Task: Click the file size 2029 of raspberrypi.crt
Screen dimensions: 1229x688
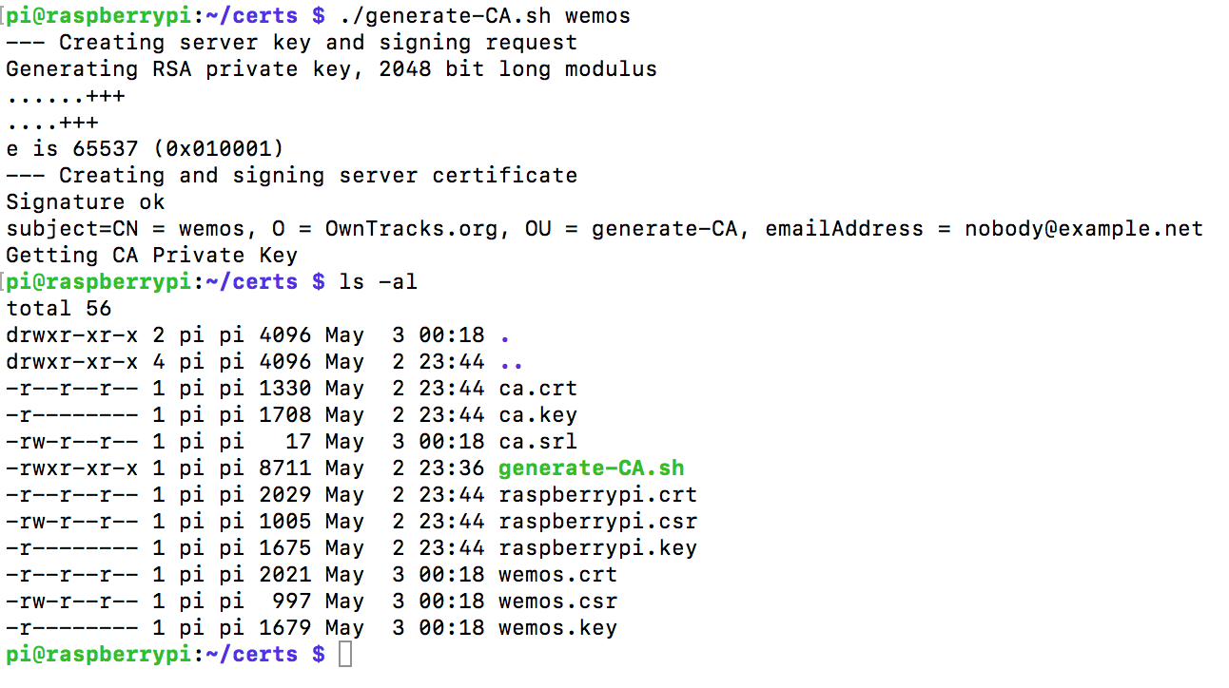Action: click(284, 495)
